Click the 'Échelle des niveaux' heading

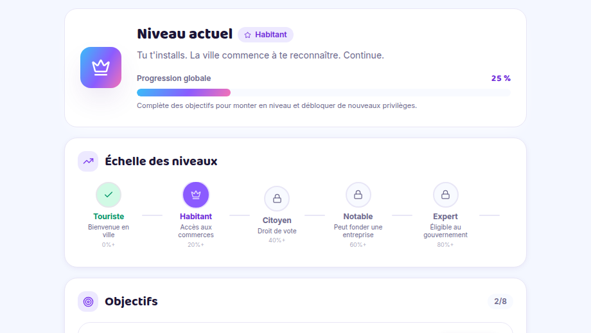pyautogui.click(x=161, y=161)
